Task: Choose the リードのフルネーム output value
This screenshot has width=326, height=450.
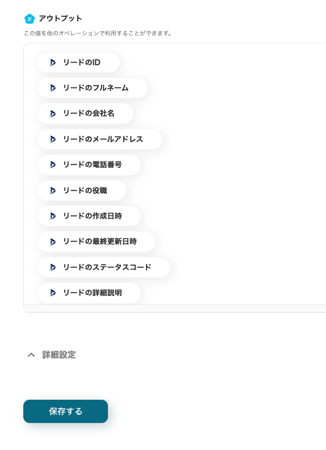Action: tap(95, 88)
